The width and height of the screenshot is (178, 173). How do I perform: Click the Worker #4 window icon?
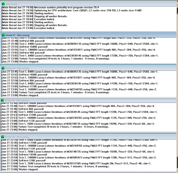[x=2, y=137]
